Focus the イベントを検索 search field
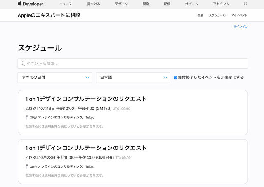 point(133,63)
